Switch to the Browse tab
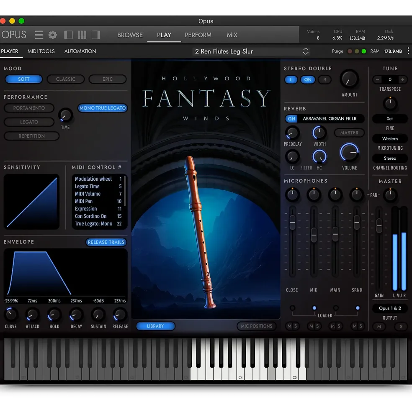412x412 pixels. (x=130, y=35)
